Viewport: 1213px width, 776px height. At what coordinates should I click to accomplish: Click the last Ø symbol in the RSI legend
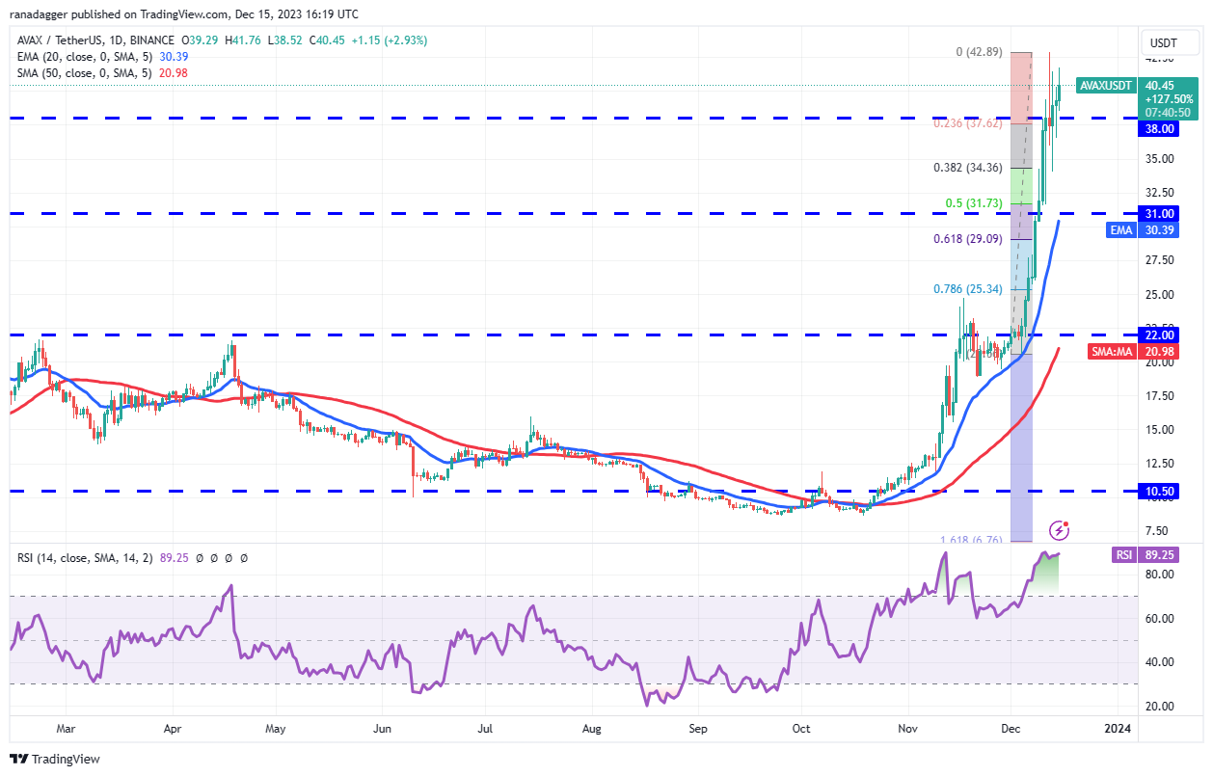243,557
